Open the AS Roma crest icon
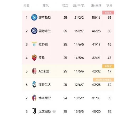132x116 pixels. point(34,58)
